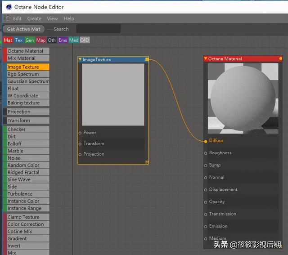Toggle the Oth node filter
Viewport: 288px width, 255px height.
(52, 40)
